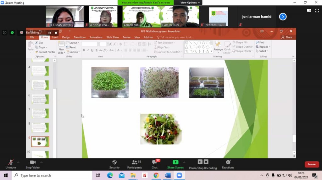Open Microsoft Edge from taskbar
This screenshot has height=180, width=322.
pyautogui.click(x=110, y=175)
